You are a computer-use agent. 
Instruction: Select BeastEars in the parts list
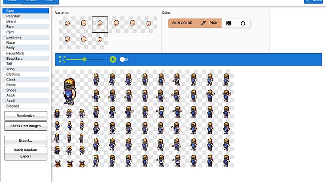[25, 59]
